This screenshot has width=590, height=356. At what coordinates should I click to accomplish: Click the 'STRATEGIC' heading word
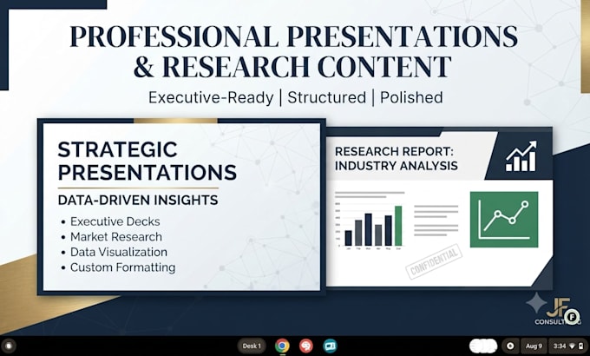point(117,149)
